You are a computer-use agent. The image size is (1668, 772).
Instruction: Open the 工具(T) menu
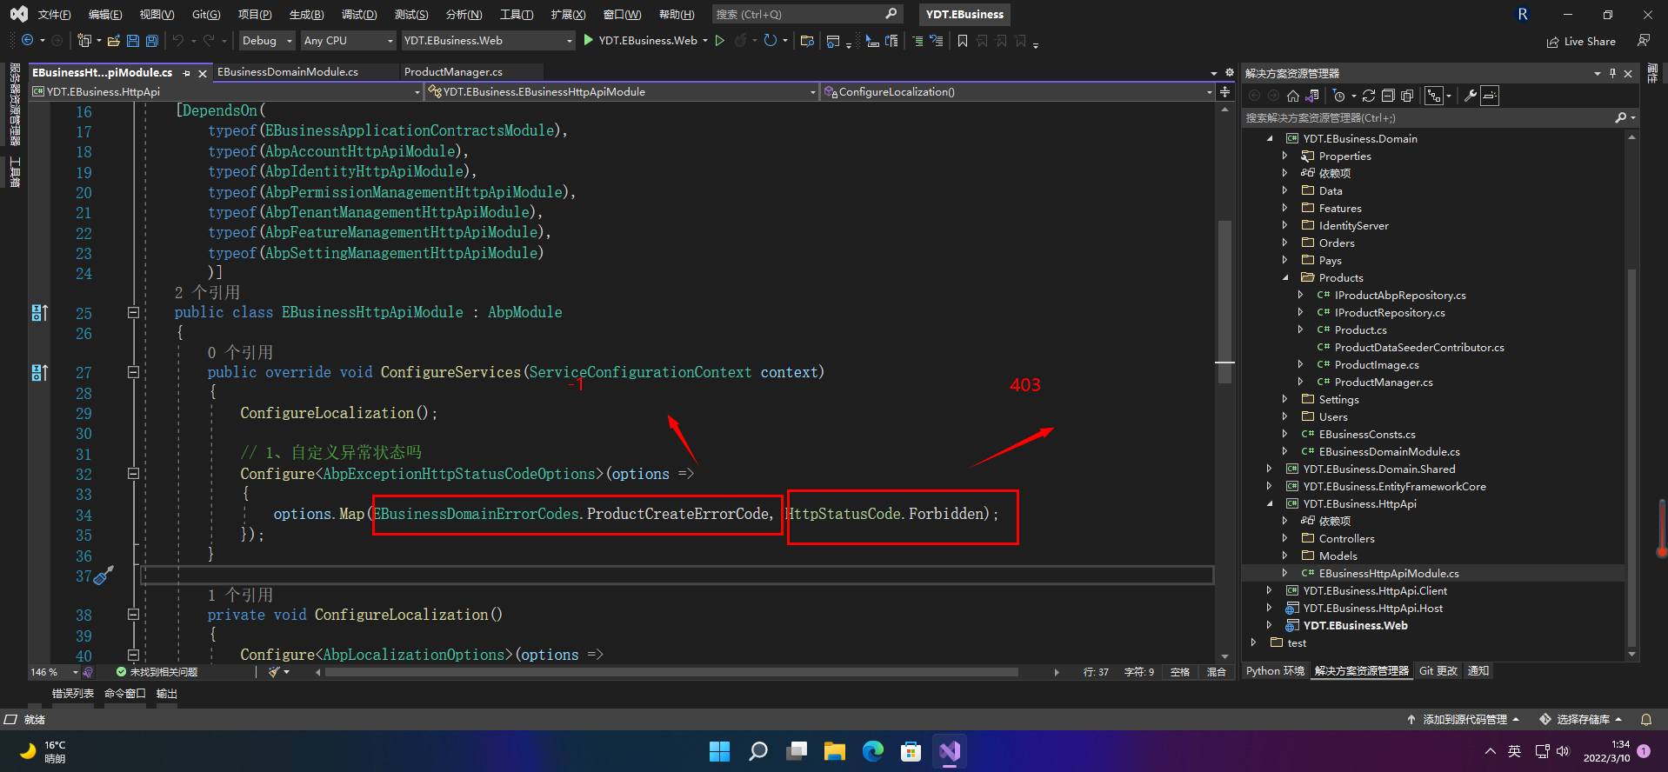tap(517, 14)
